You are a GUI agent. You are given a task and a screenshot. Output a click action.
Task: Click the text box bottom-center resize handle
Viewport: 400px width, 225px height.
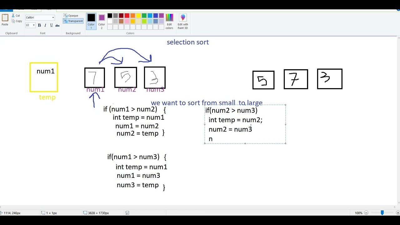(x=245, y=143)
